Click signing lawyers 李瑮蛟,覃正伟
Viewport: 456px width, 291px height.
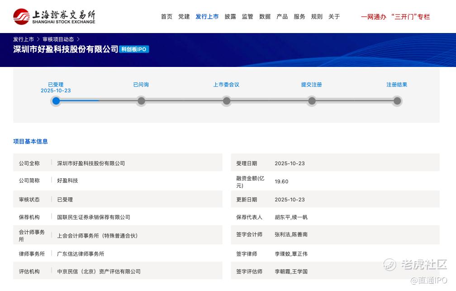pos(291,254)
